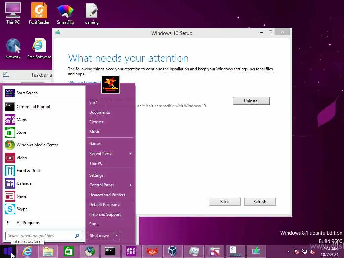
Task: Launch Internet Explorer from taskbar
Action: click(27, 251)
